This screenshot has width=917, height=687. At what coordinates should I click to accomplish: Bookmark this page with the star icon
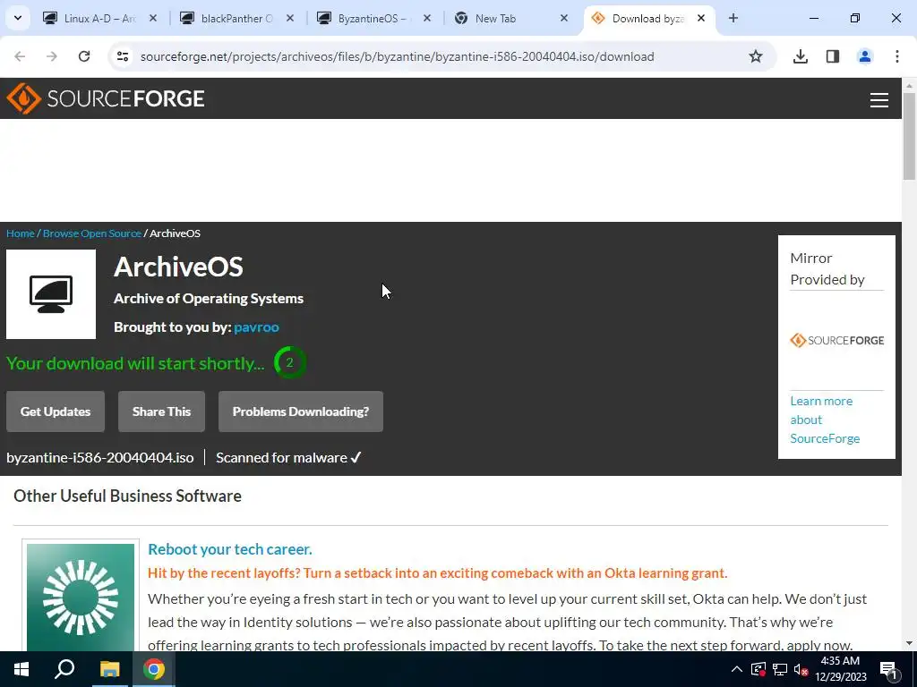pos(756,56)
